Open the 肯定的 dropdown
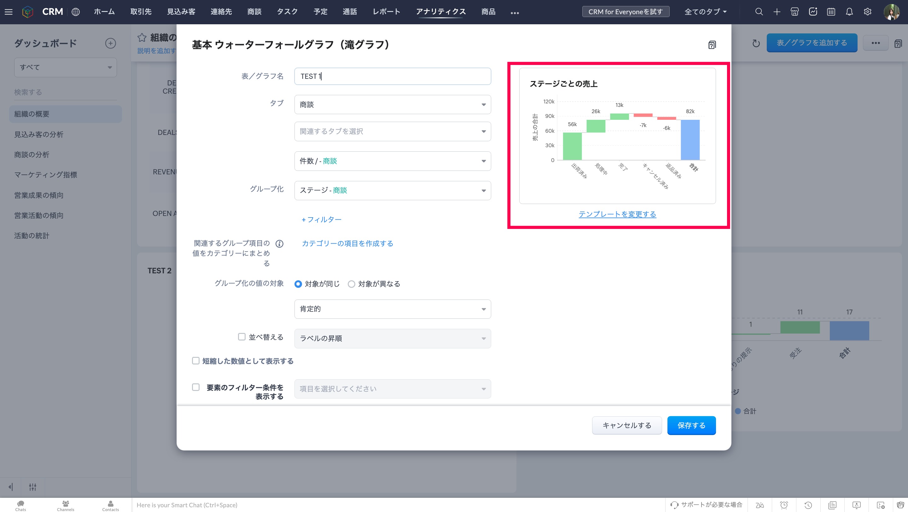This screenshot has width=908, height=512. 392,309
